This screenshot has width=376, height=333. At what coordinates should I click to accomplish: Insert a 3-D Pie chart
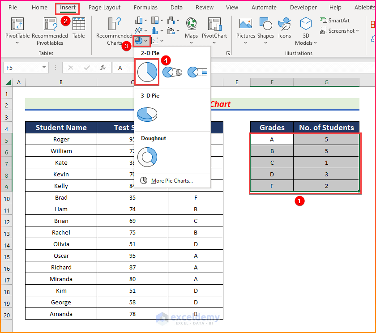pos(147,114)
